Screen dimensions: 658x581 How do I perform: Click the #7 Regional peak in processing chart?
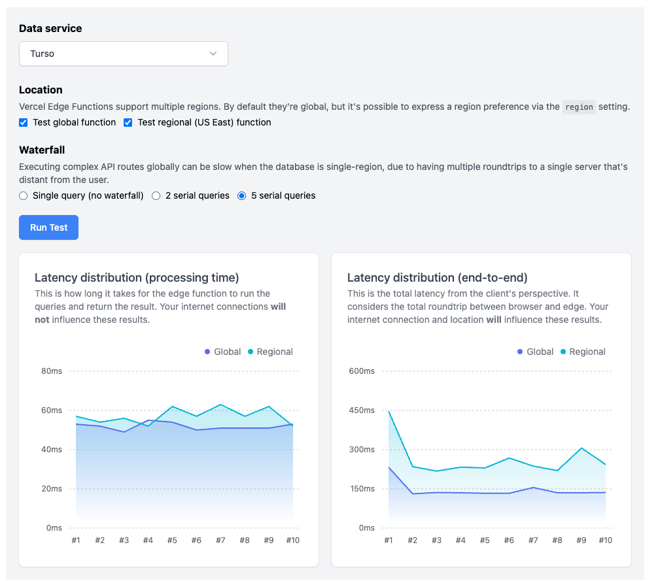pos(220,405)
